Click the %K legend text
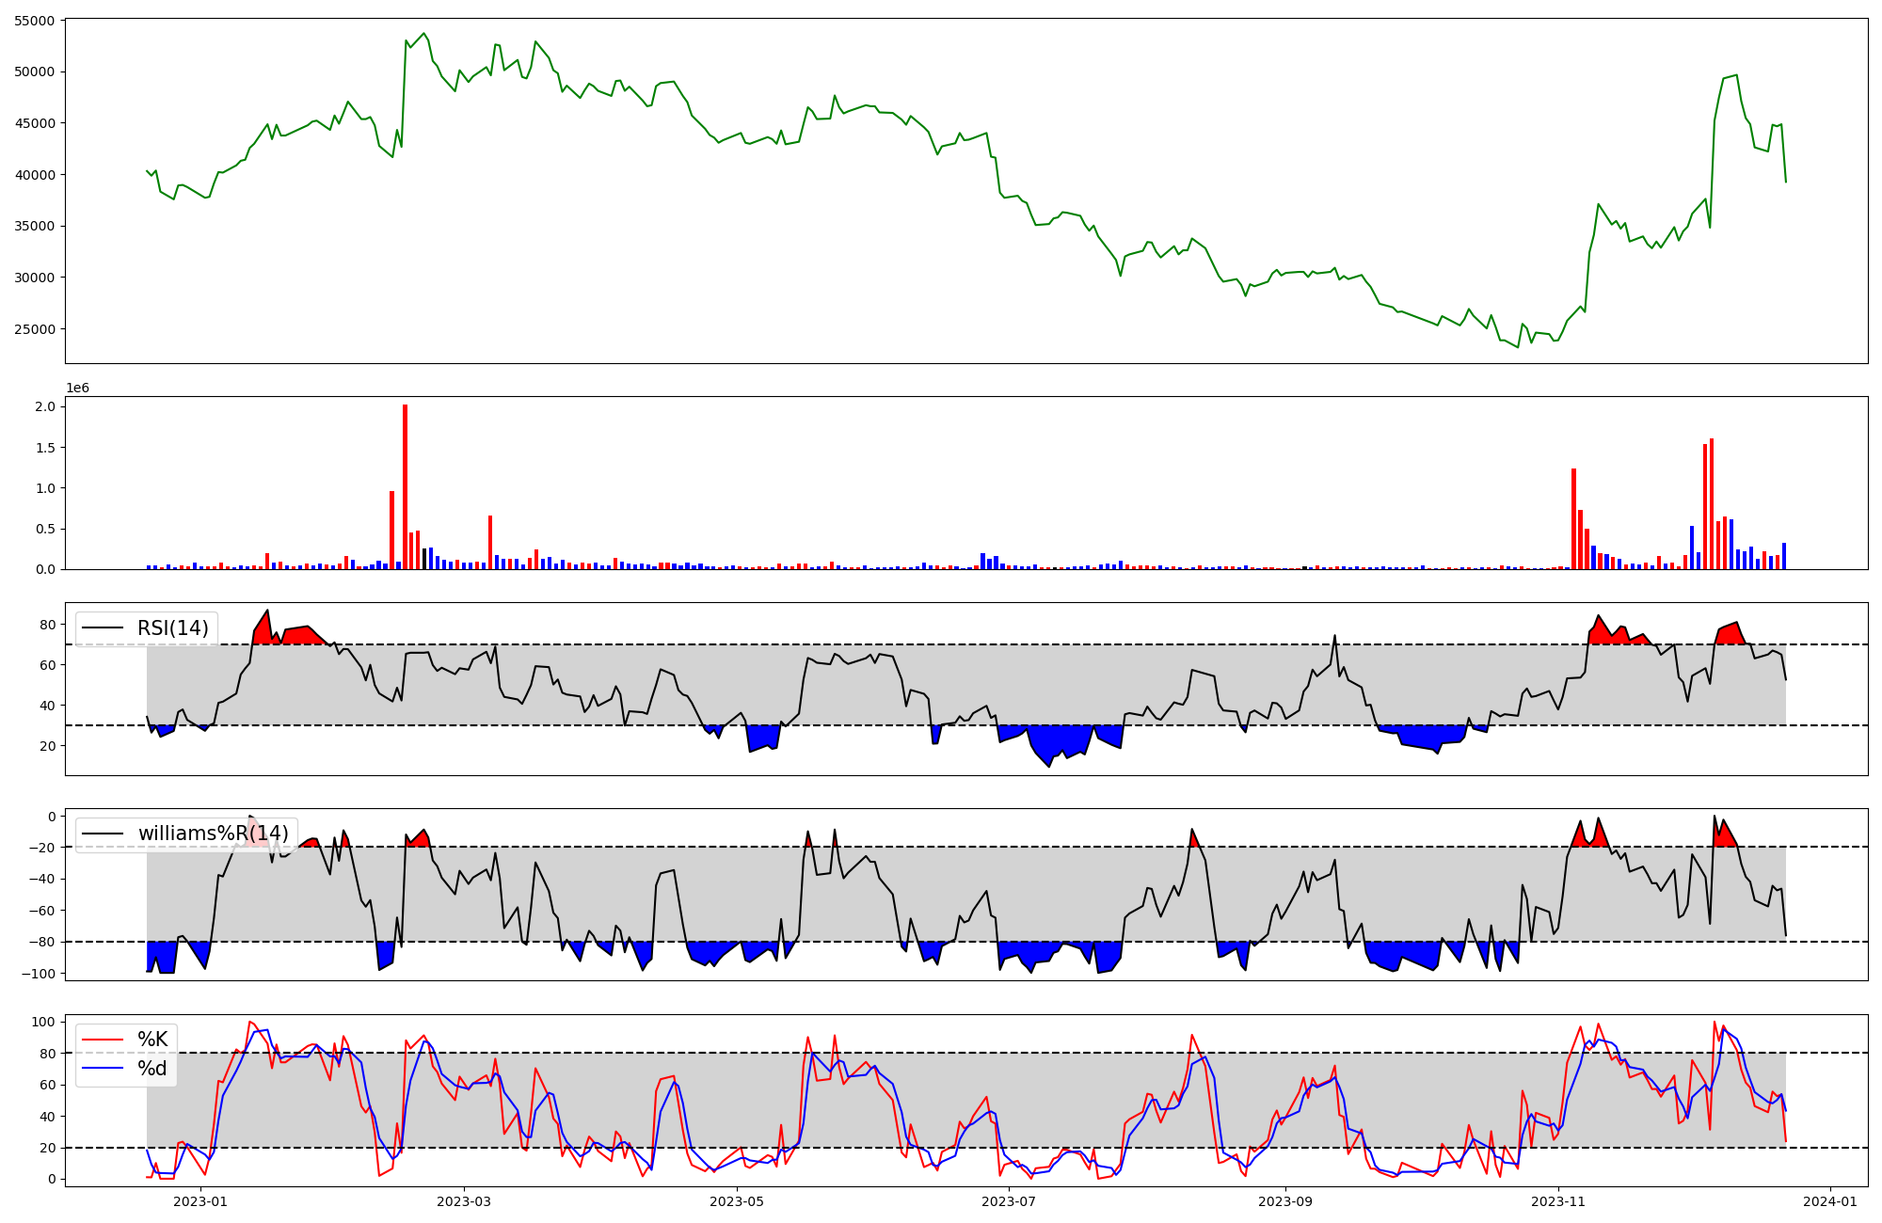The image size is (1882, 1223). pos(152,1040)
